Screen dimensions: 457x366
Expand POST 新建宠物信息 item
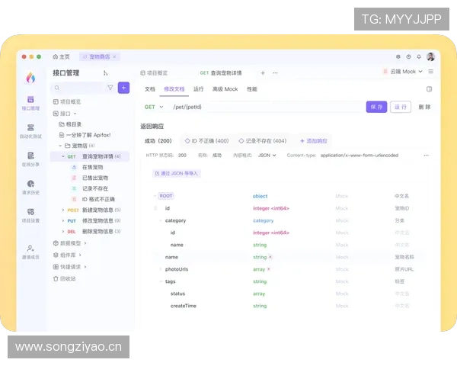(63, 210)
